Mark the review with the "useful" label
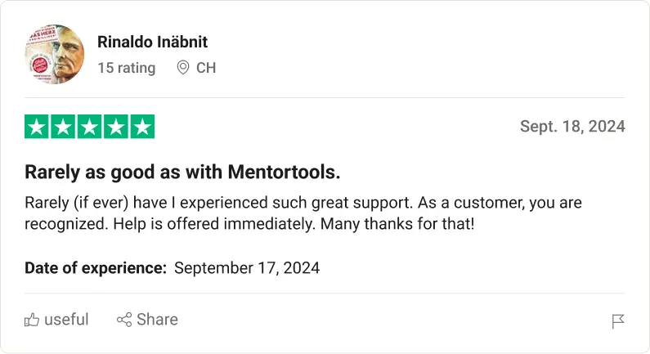This screenshot has height=354, width=650. [x=66, y=320]
